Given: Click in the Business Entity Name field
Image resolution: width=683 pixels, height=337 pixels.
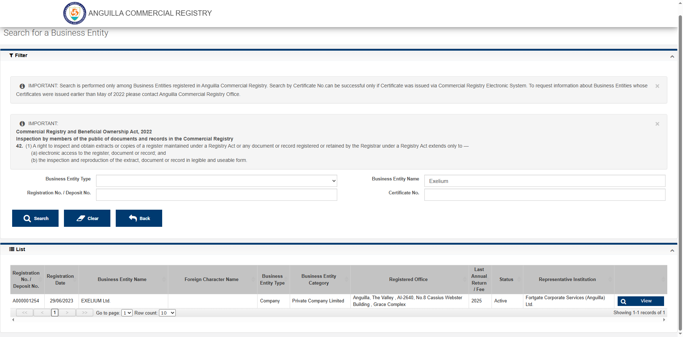Looking at the screenshot, I should [x=544, y=181].
